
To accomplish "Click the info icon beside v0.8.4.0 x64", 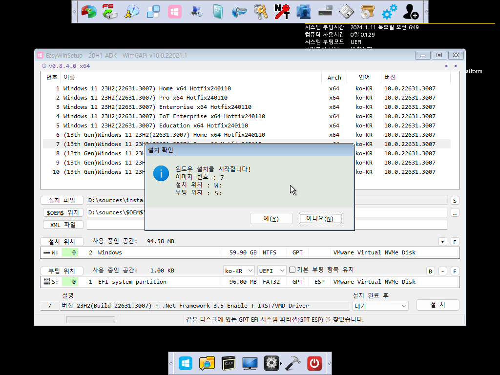I will coord(44,66).
